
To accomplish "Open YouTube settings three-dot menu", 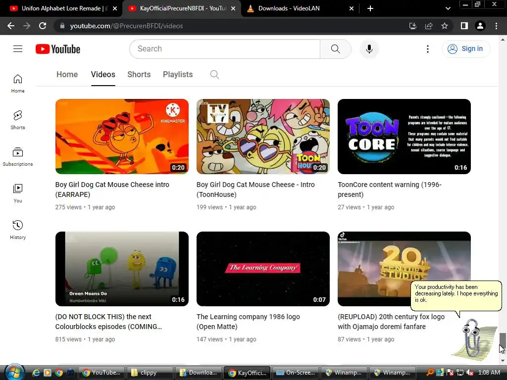I will (x=427, y=49).
